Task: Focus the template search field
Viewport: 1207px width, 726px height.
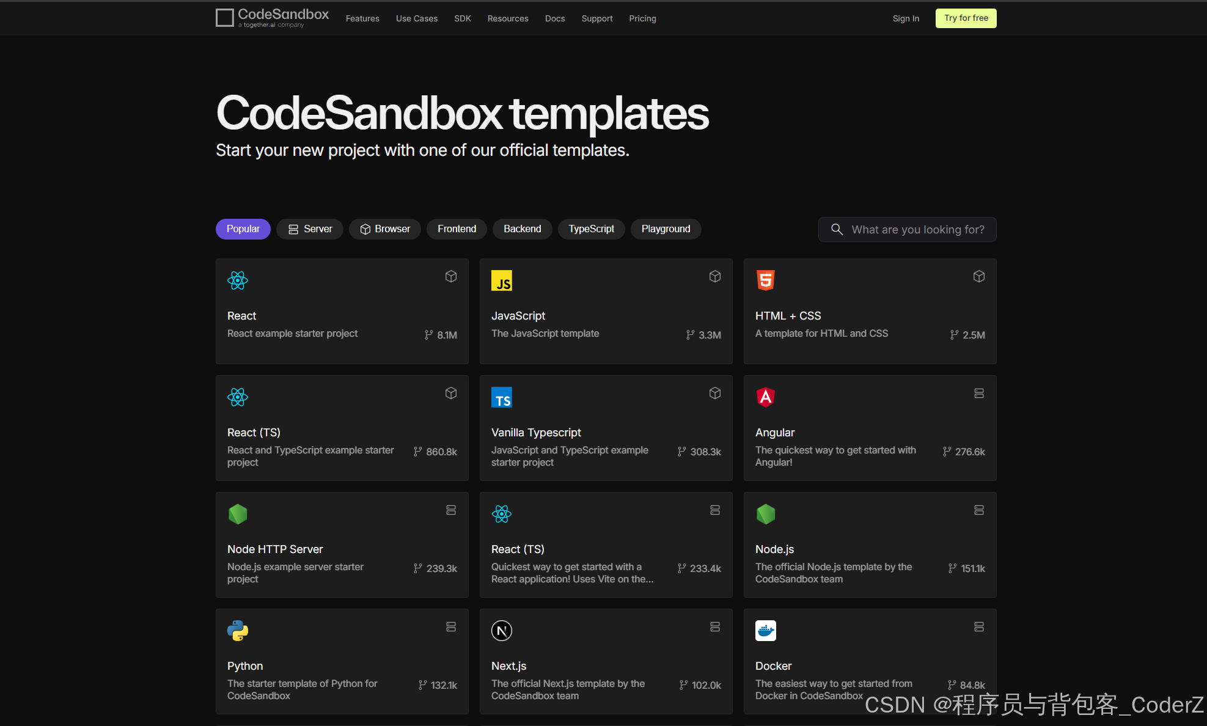Action: pos(917,230)
